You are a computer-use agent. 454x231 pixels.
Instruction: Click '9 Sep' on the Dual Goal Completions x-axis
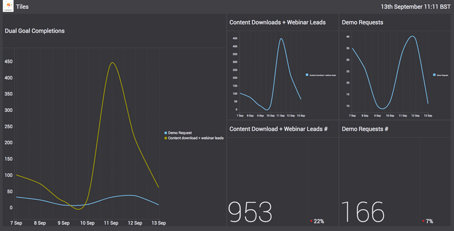coord(63,223)
